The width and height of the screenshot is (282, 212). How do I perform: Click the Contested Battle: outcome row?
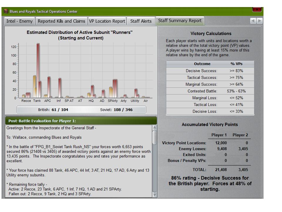pos(210,91)
